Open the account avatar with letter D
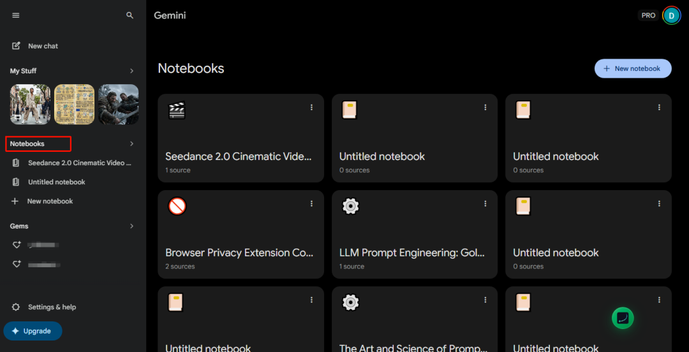This screenshot has width=689, height=352. pos(671,16)
